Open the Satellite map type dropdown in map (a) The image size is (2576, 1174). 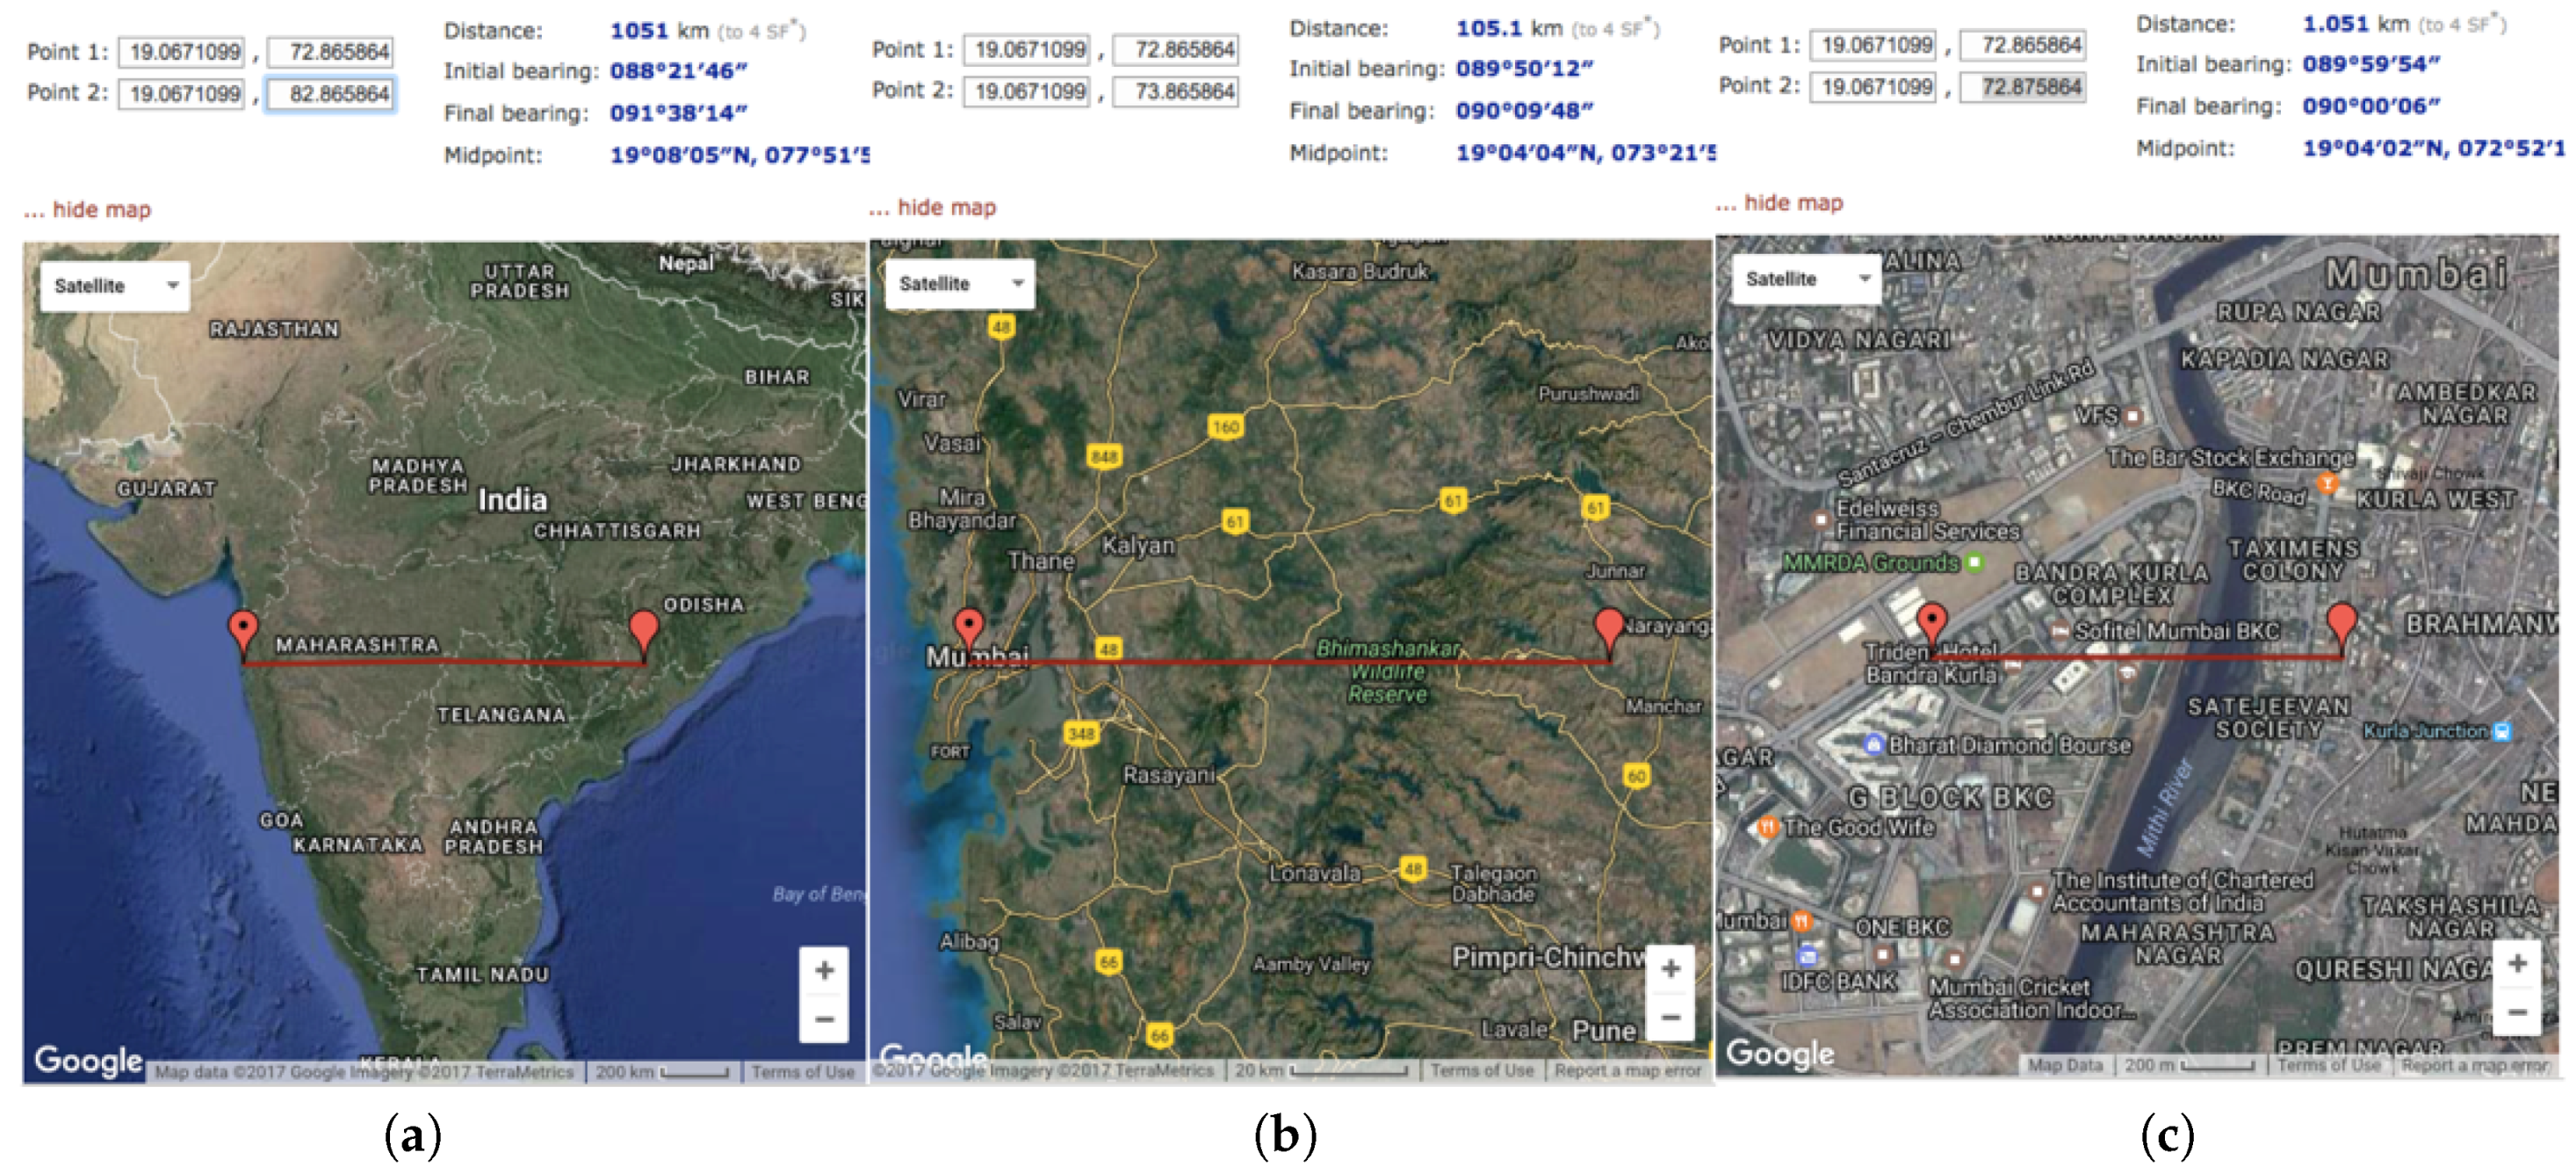(115, 286)
